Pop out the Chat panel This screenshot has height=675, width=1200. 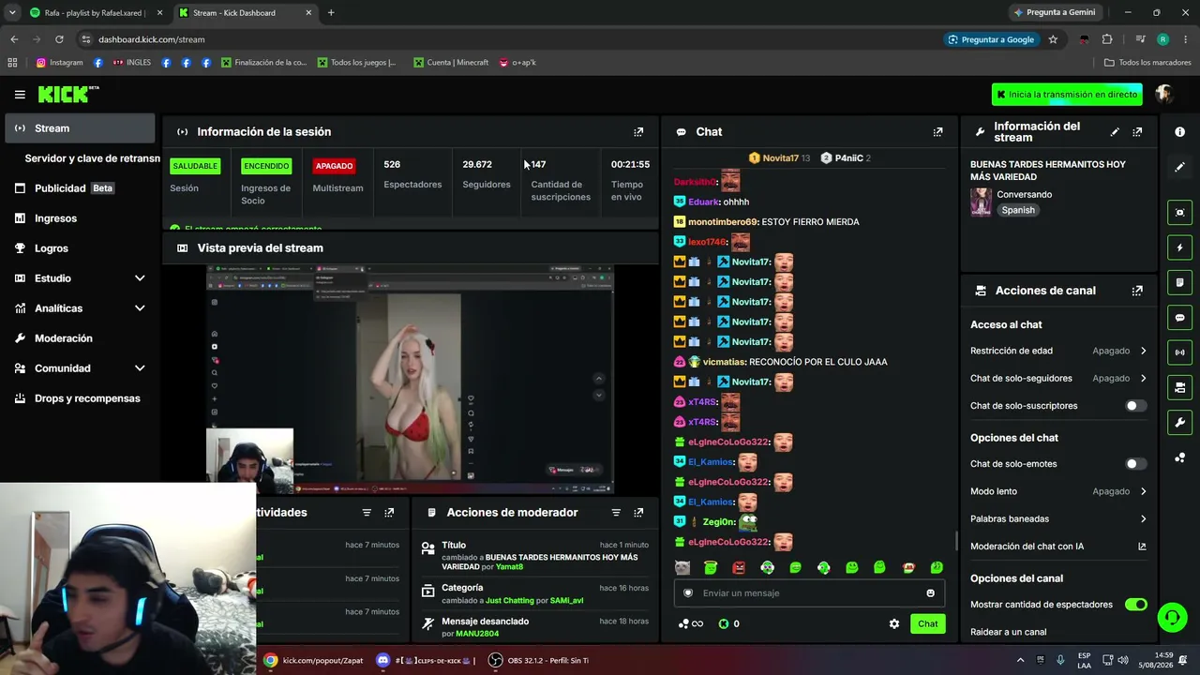click(937, 132)
